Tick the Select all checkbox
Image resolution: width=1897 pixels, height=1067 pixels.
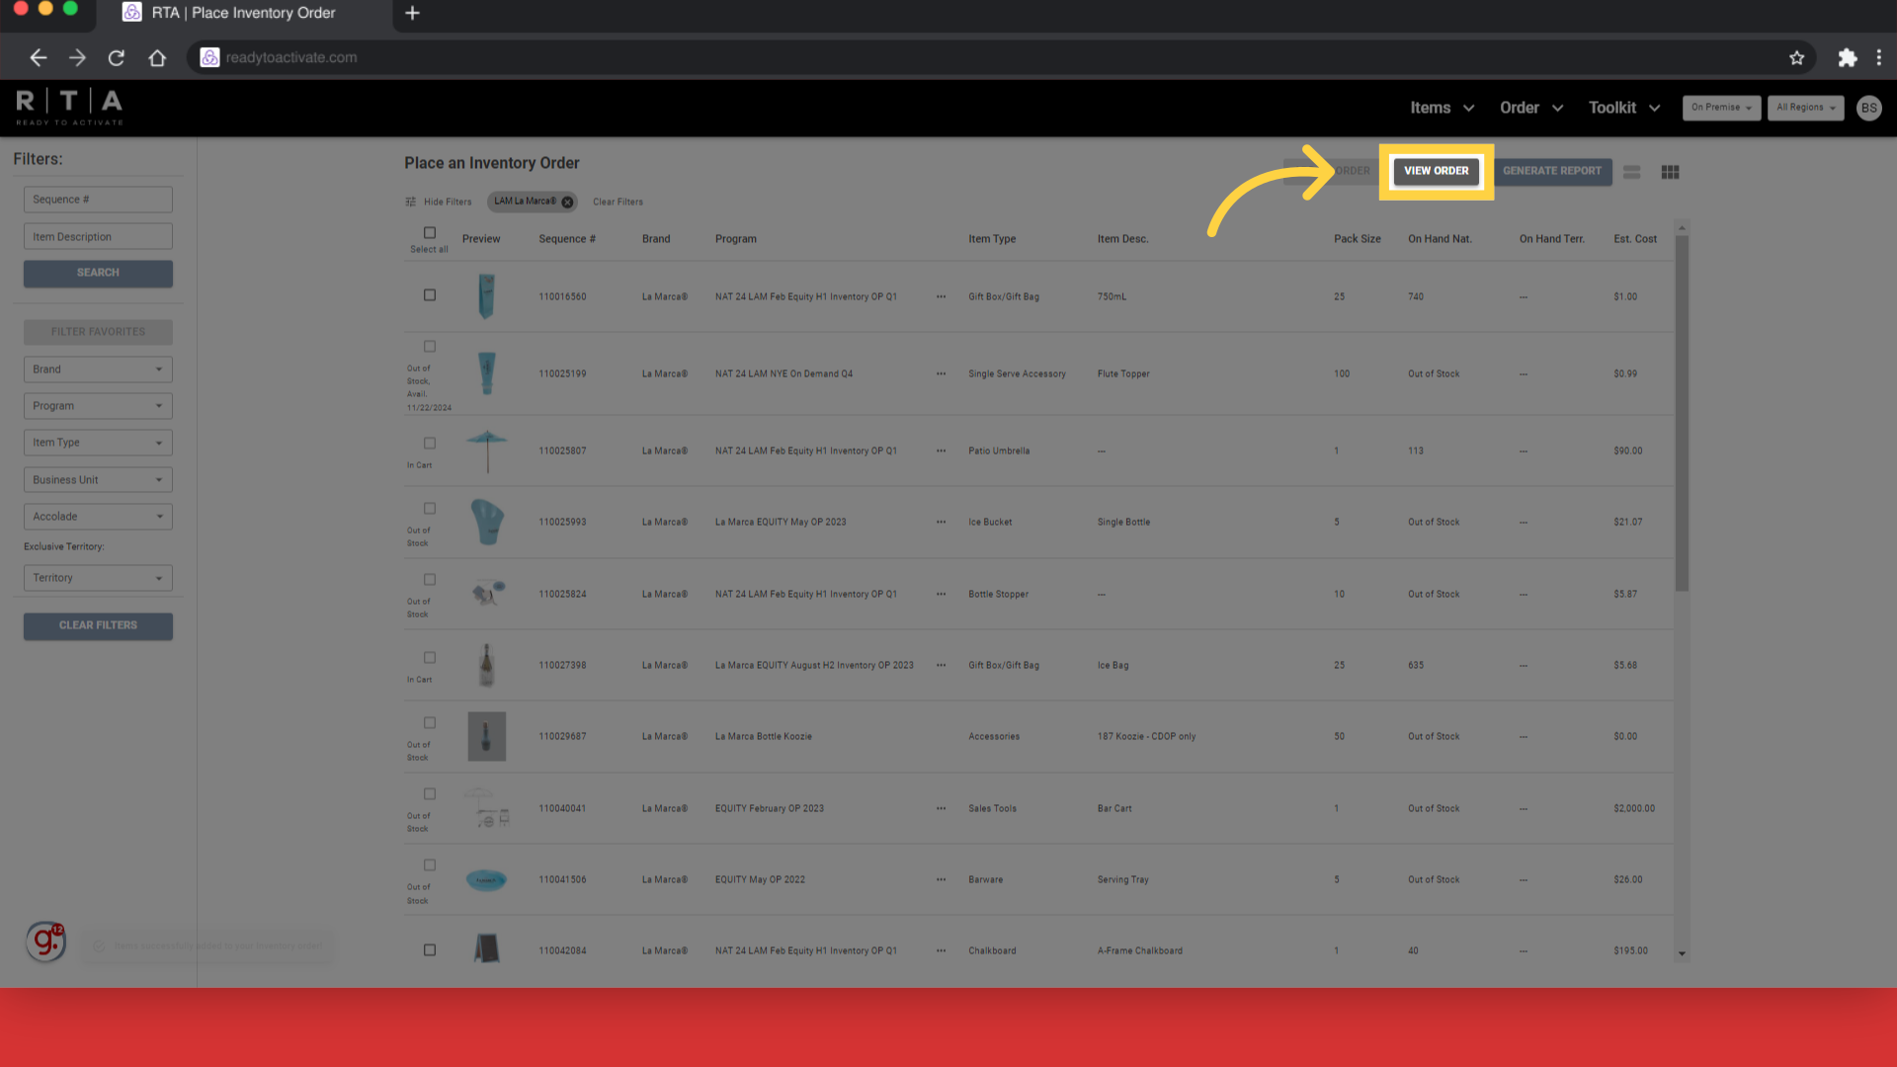tap(430, 233)
